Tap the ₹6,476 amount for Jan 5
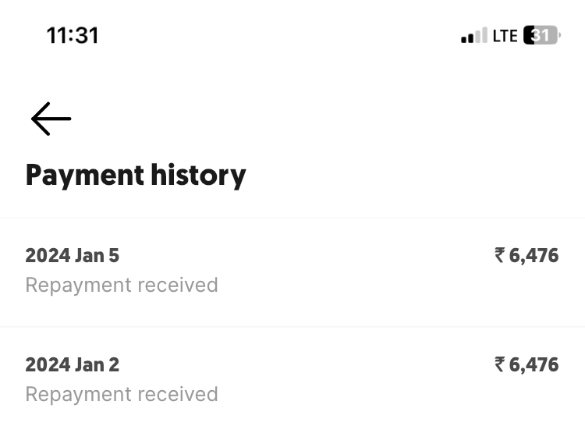The height and width of the screenshot is (426, 585). (527, 256)
